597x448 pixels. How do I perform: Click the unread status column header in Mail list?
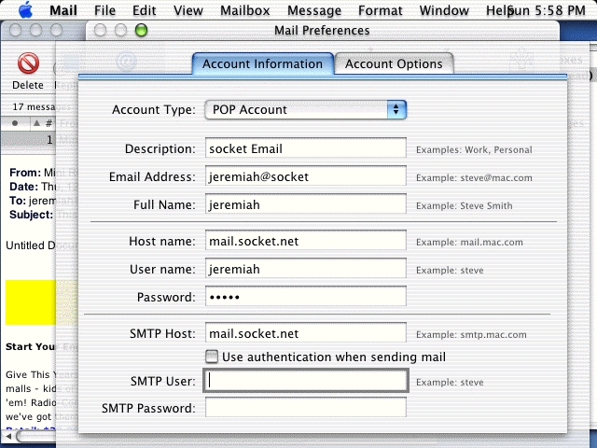tap(15, 123)
